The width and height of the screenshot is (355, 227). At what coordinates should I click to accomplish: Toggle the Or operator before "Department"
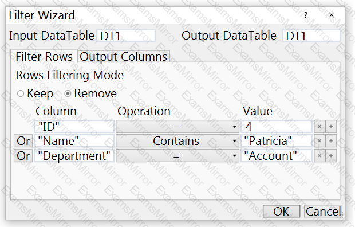23,156
